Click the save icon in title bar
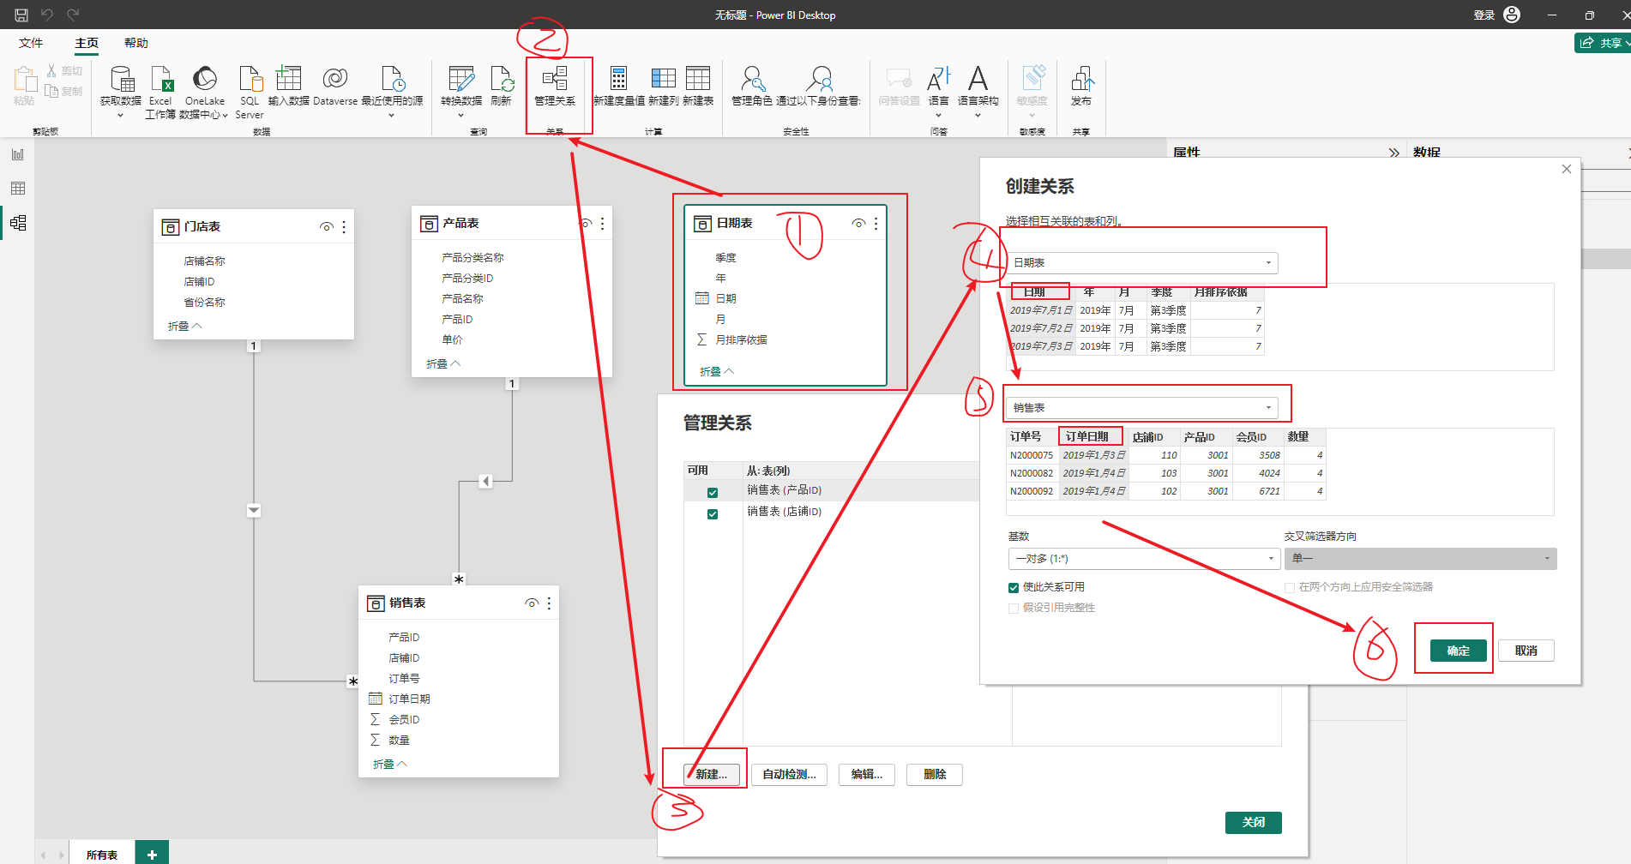This screenshot has width=1631, height=864. 21,15
